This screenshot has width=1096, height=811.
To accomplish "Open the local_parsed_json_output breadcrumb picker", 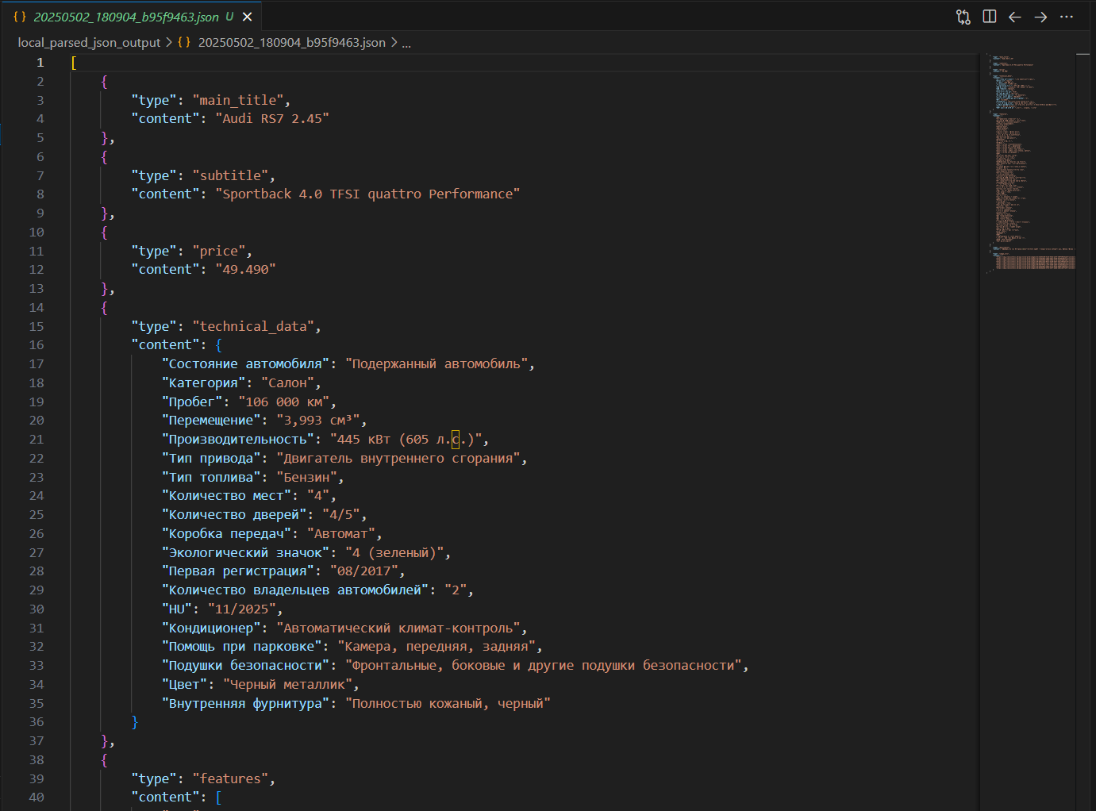I will (88, 42).
